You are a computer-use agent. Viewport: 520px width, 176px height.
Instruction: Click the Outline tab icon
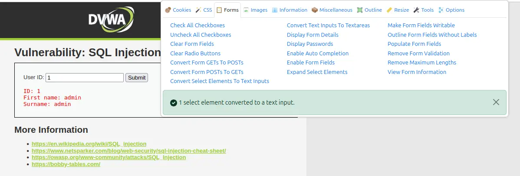click(360, 10)
